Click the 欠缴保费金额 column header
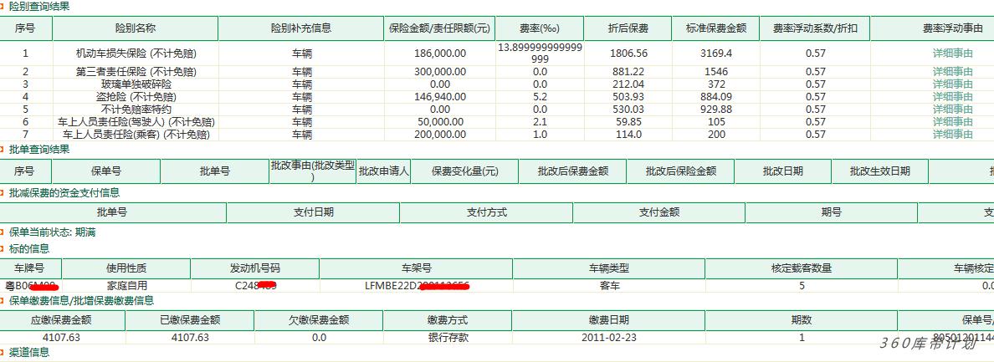Image resolution: width=994 pixels, height=362 pixels. 319,320
